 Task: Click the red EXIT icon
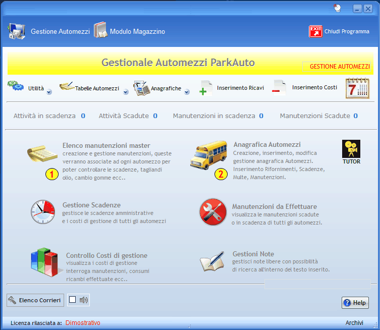coord(315,31)
